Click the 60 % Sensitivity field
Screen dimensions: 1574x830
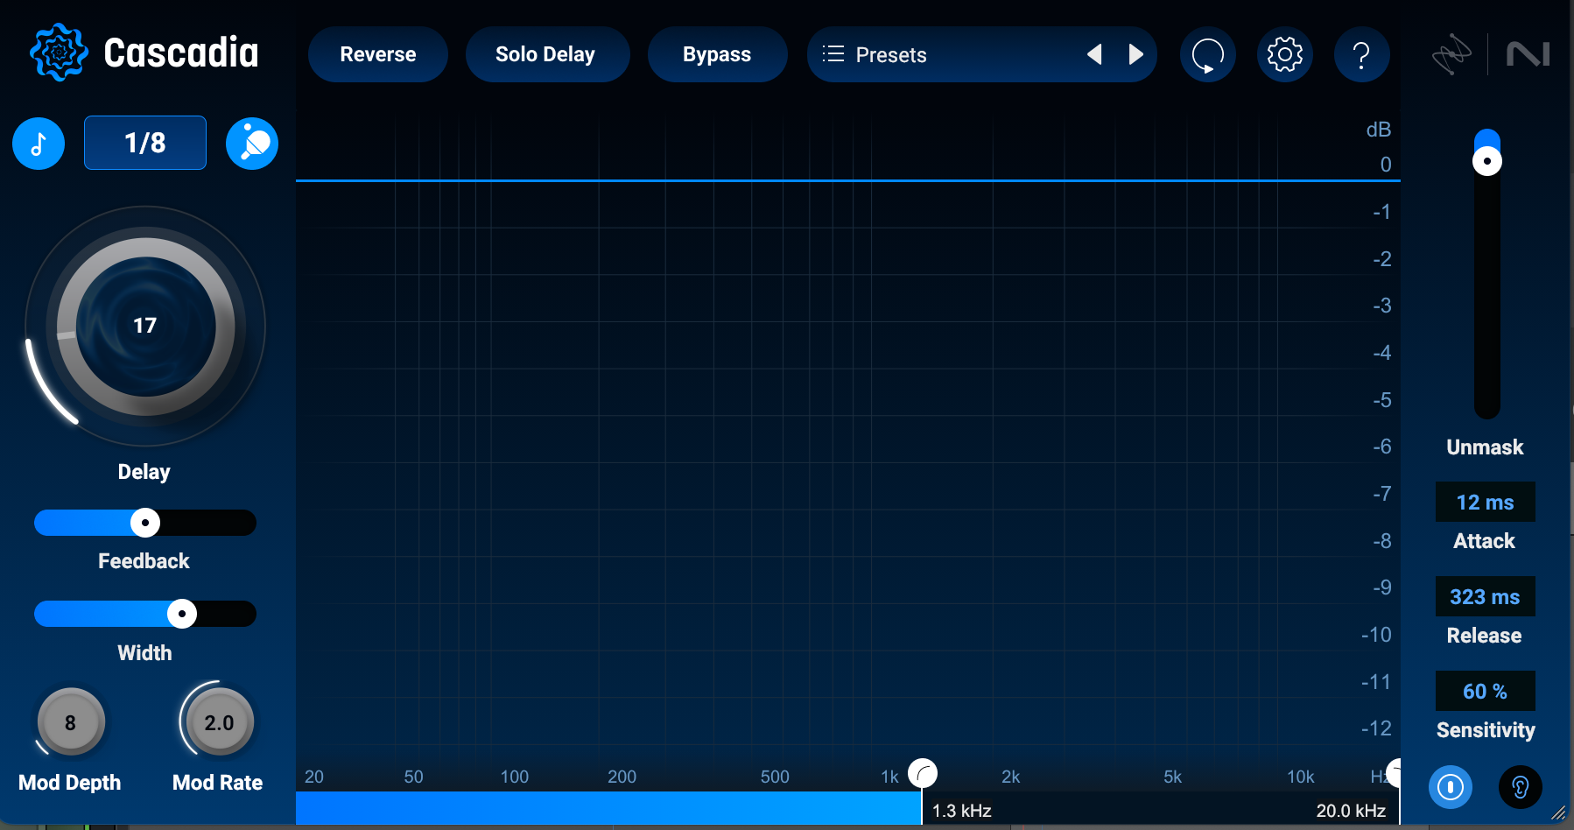pos(1486,691)
